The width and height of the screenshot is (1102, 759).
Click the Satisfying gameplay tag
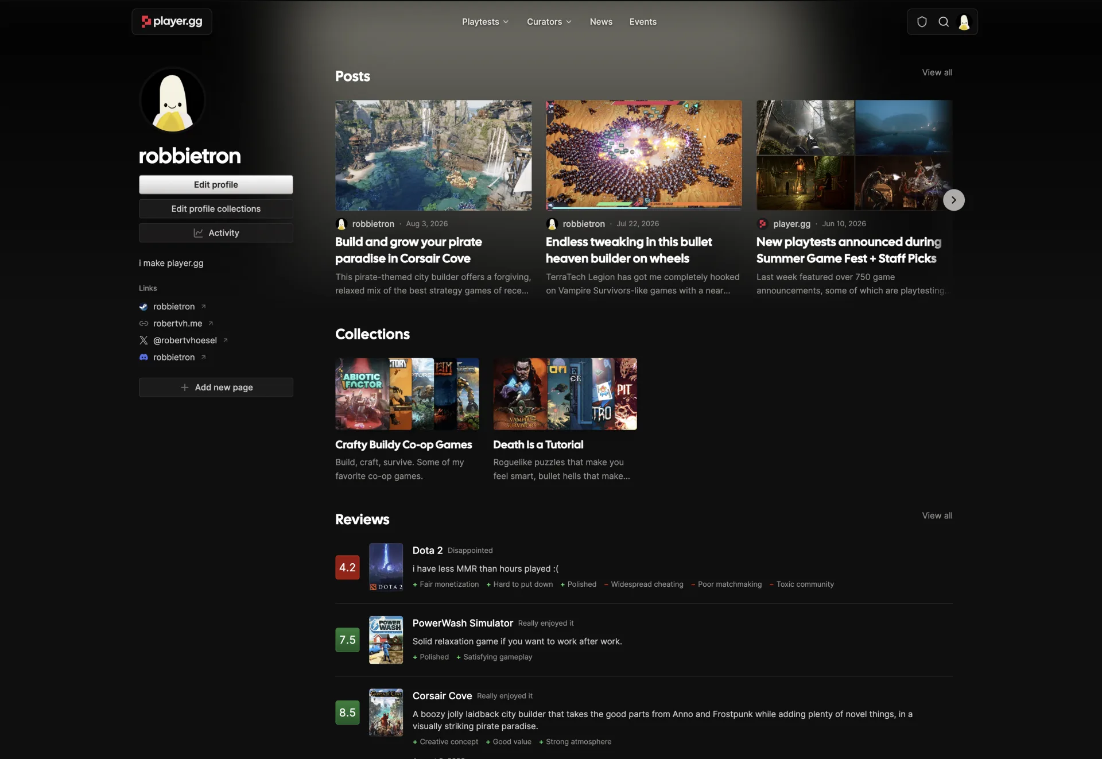point(494,657)
